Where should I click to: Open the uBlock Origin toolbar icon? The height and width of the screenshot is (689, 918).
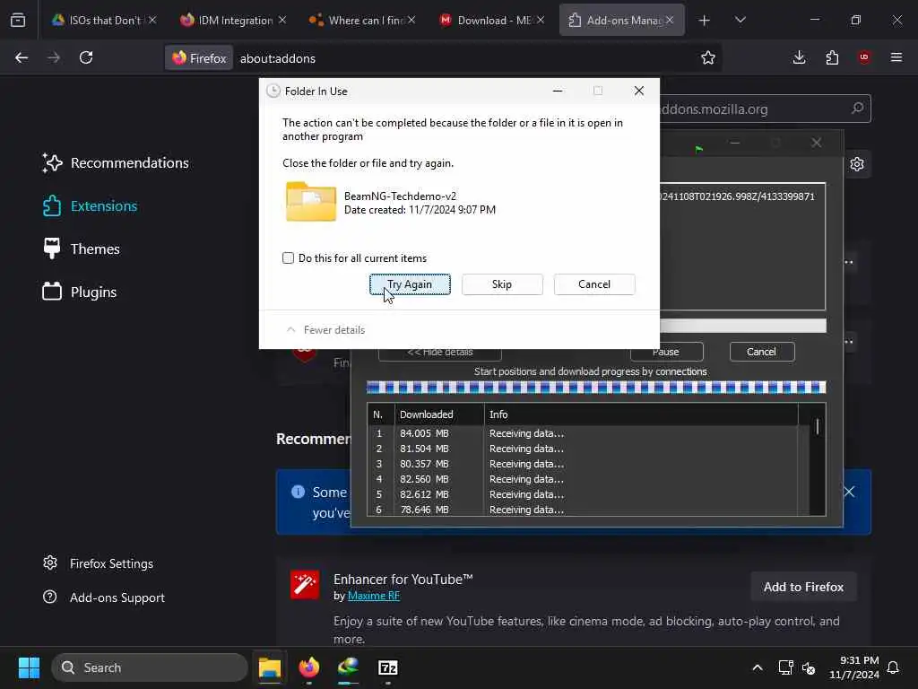pos(864,57)
